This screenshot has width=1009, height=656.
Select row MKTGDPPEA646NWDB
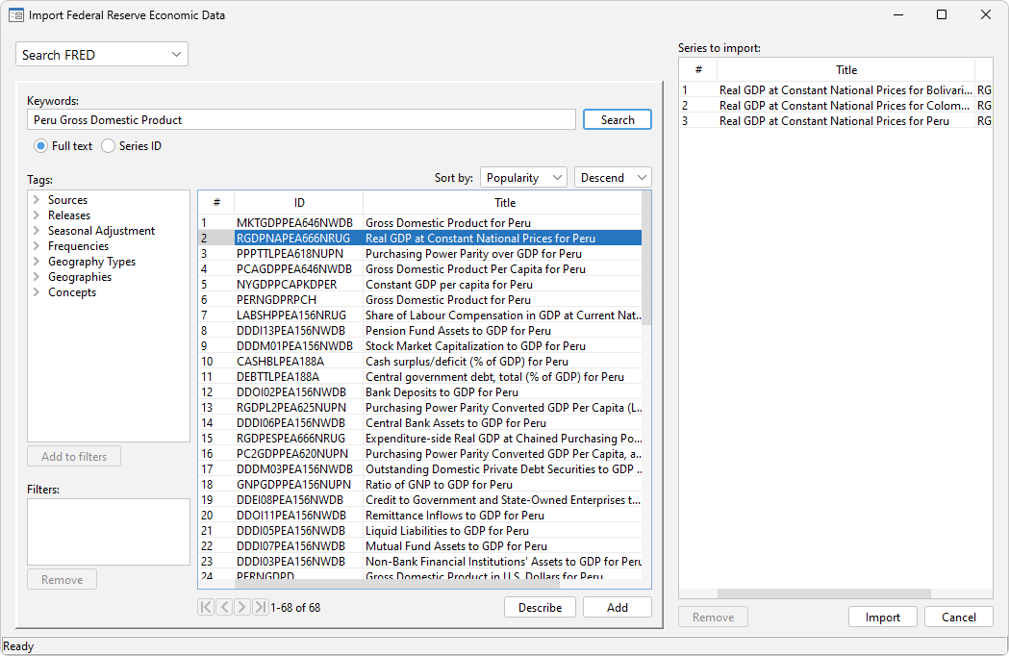pos(419,223)
